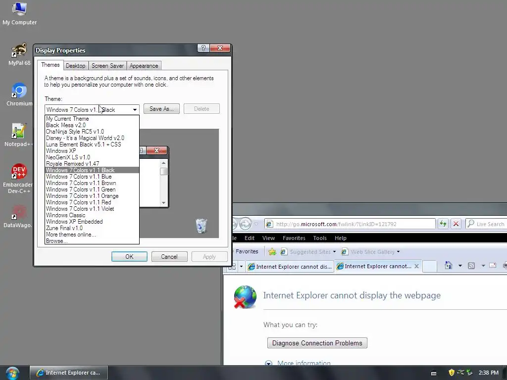Launch the MyPal 68 shortcut

(19, 54)
